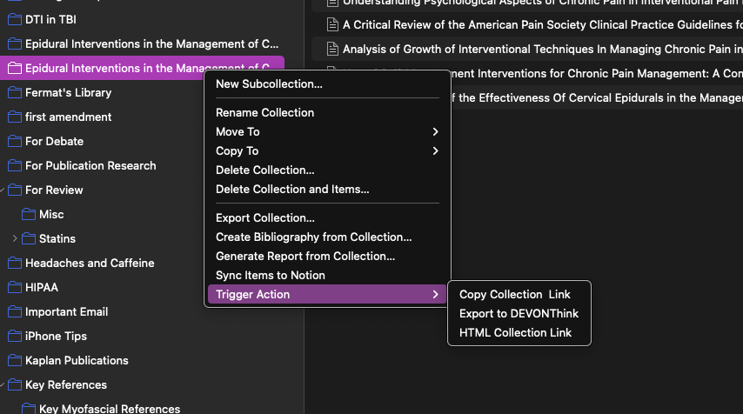Click the Misc subcollection folder icon
743x414 pixels.
point(29,214)
